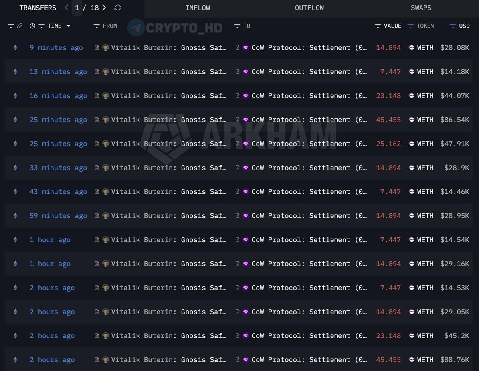Open the VALUE column filter
The height and width of the screenshot is (371, 479).
(378, 26)
